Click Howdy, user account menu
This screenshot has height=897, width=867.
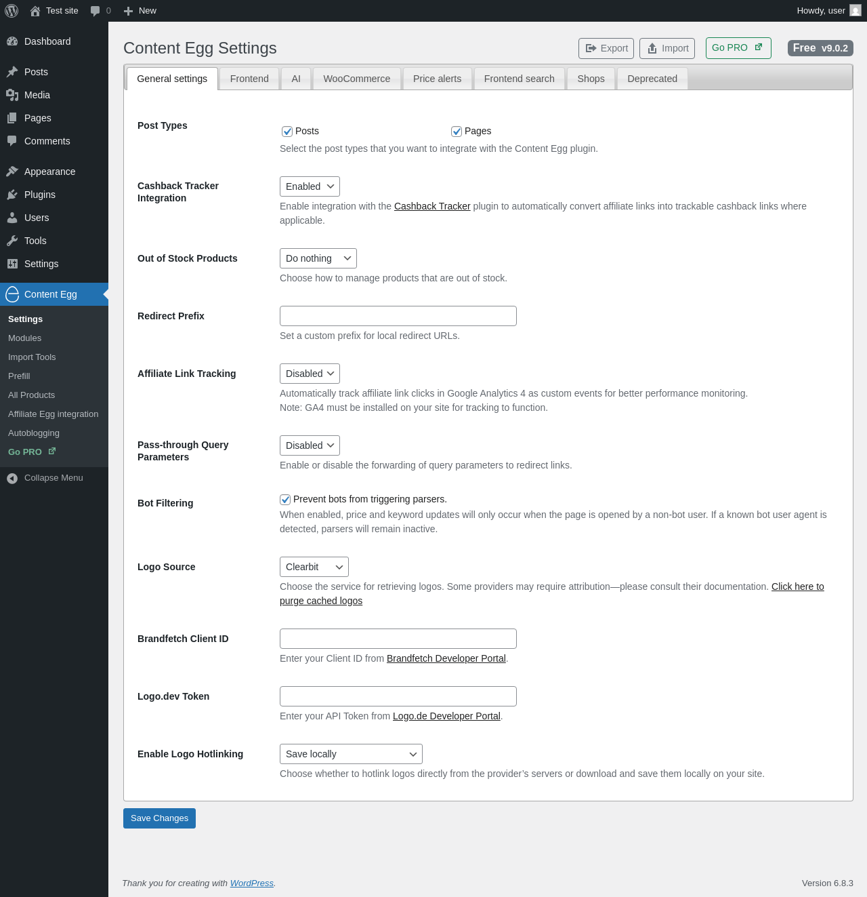828,11
